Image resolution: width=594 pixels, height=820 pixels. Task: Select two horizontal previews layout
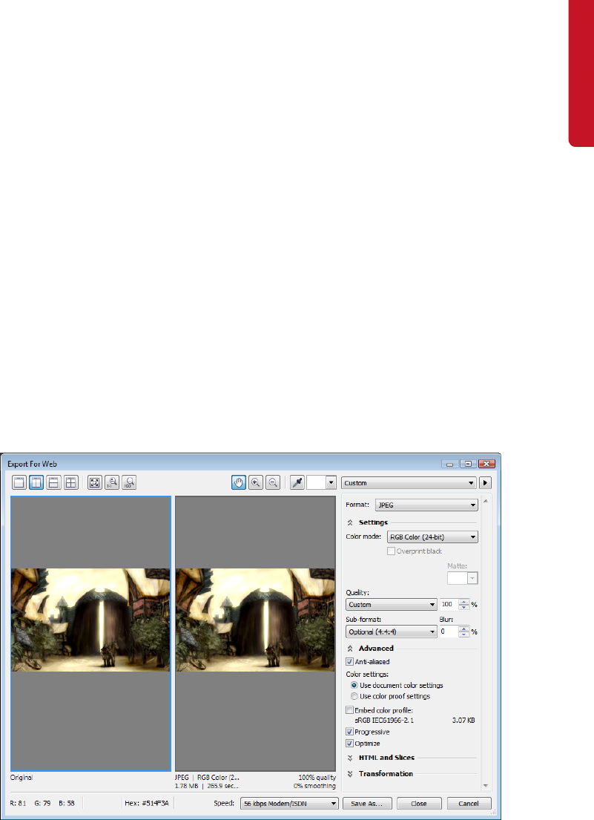pos(53,482)
